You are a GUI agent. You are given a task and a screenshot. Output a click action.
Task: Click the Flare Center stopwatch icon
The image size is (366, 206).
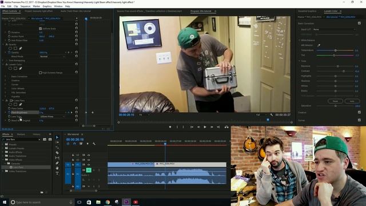click(9, 108)
